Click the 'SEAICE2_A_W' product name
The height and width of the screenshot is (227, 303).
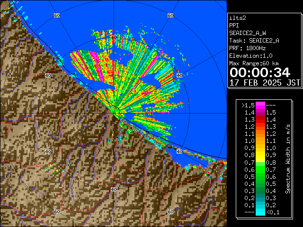[248, 33]
